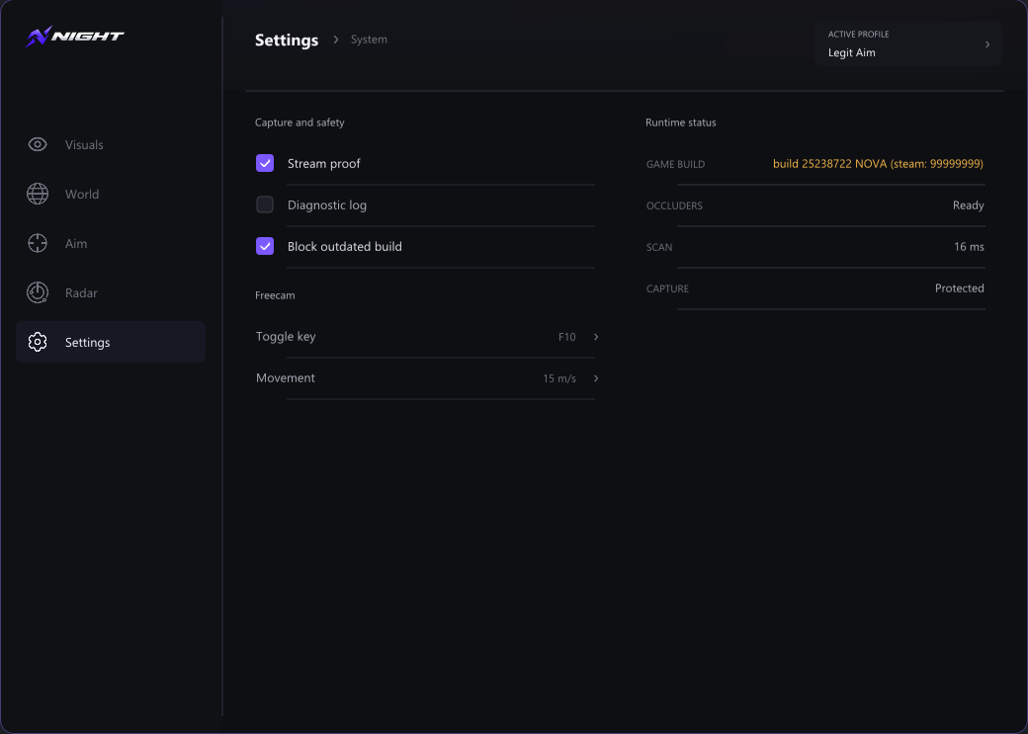
Task: Select the Settings sidebar entry
Action: (x=111, y=342)
